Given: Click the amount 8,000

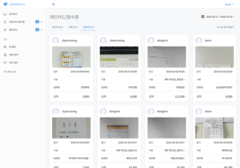Looking at the screenshot, I should [x=133, y=97].
